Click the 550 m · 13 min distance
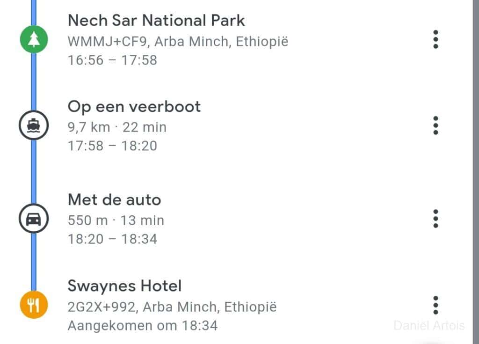Screen dimensions: 479x344 [x=116, y=220]
